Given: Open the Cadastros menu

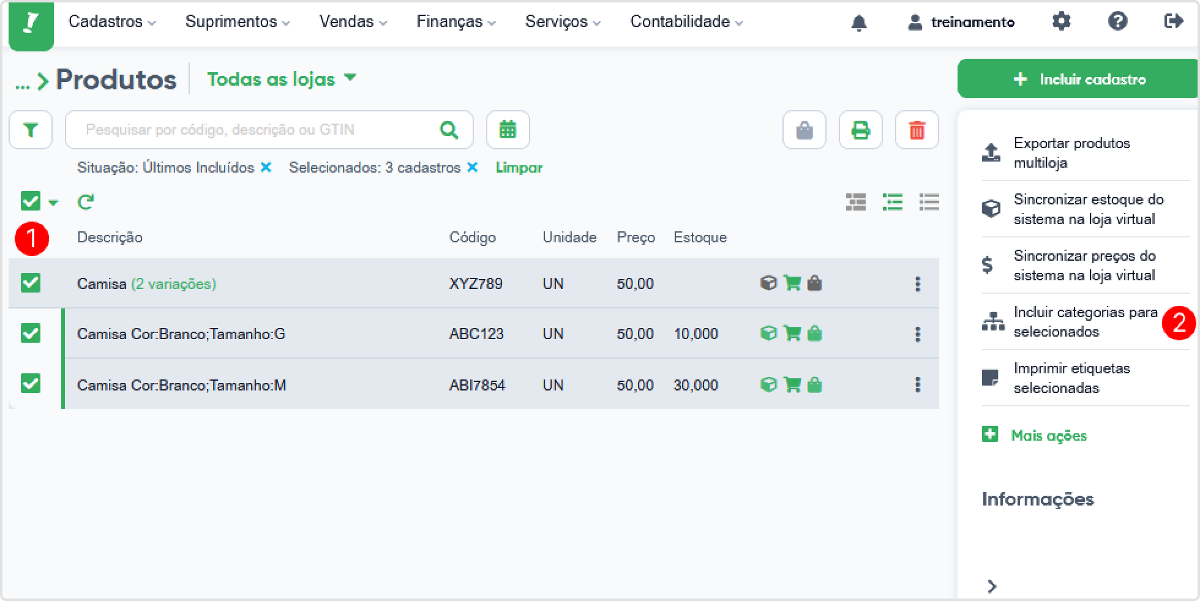Looking at the screenshot, I should (112, 21).
